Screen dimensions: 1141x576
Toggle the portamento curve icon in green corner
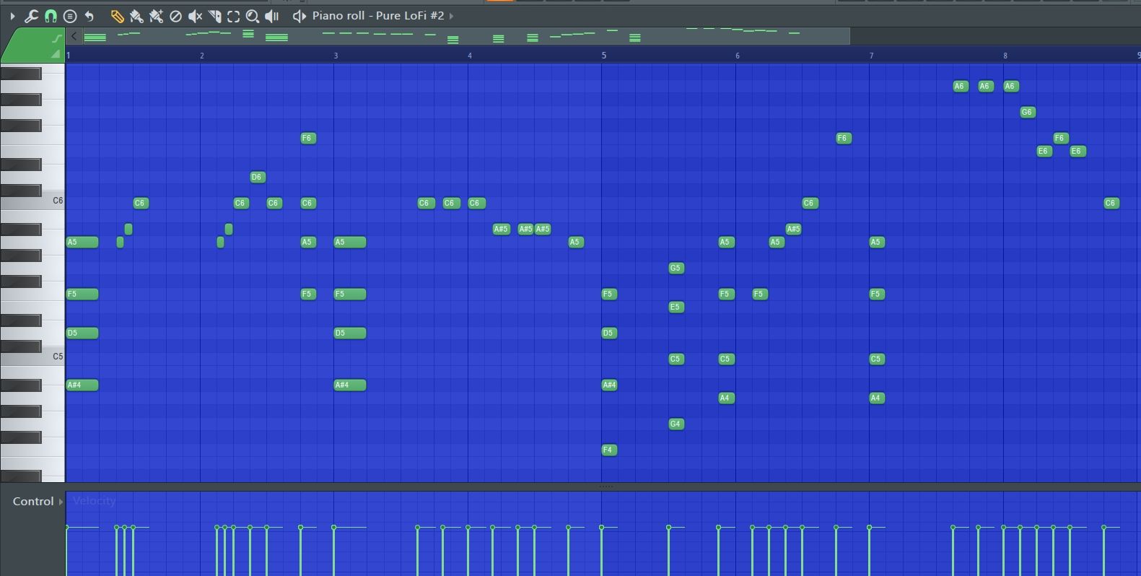pyautogui.click(x=57, y=38)
